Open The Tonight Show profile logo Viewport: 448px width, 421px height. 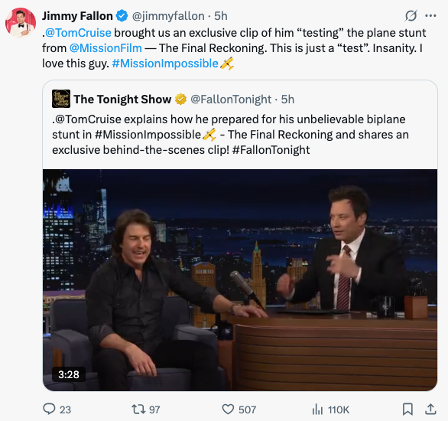[61, 99]
